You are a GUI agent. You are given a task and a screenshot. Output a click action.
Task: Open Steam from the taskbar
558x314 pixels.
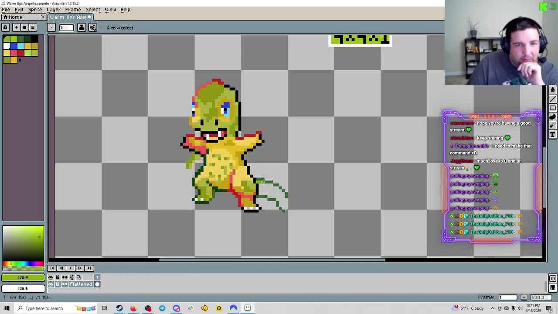point(119,308)
